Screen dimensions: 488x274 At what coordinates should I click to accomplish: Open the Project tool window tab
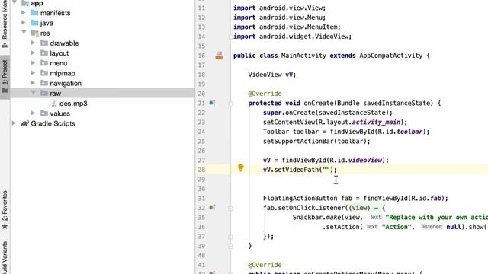[x=5, y=77]
